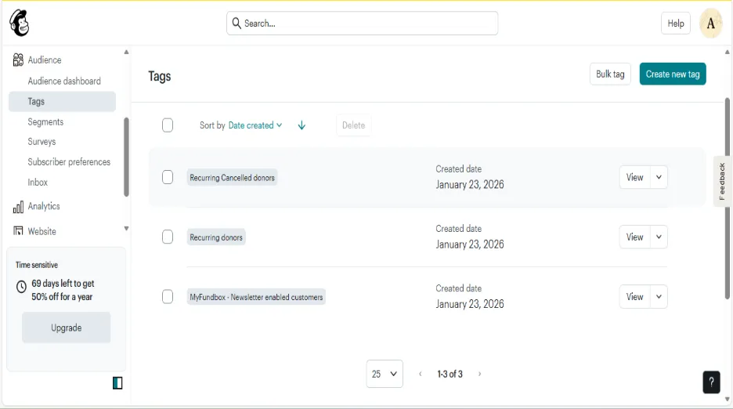Screen dimensions: 733x409
Task: Collapse sidebar using panel toggle icon
Action: [117, 383]
